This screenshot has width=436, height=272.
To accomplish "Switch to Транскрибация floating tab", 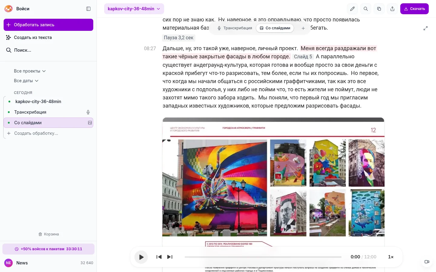I will coord(235,28).
